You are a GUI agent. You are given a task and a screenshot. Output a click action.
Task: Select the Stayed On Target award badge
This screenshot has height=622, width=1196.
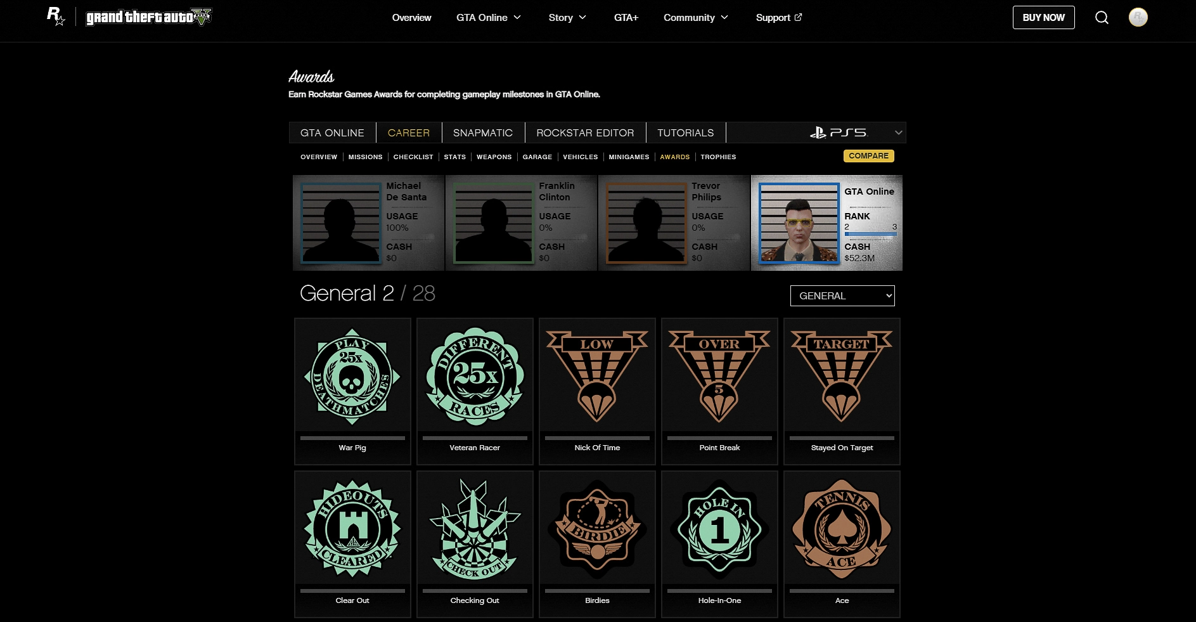(842, 377)
